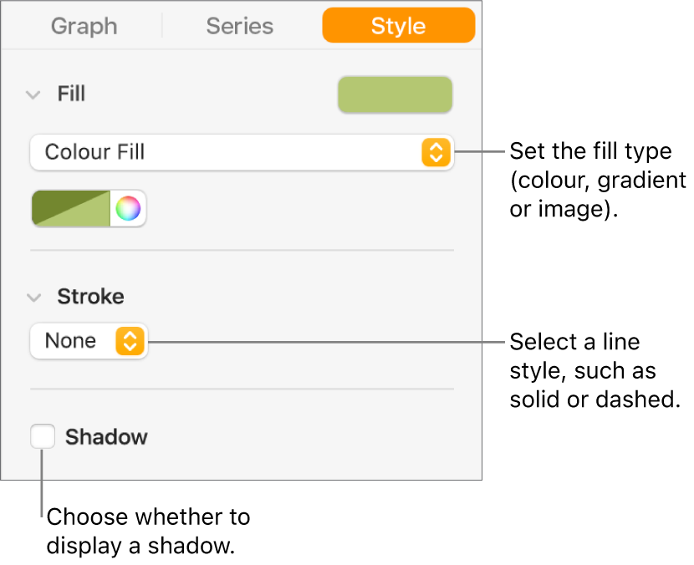Collapse the Fill section disclosure chevron
Screen dimensions: 694x565
[x=33, y=94]
